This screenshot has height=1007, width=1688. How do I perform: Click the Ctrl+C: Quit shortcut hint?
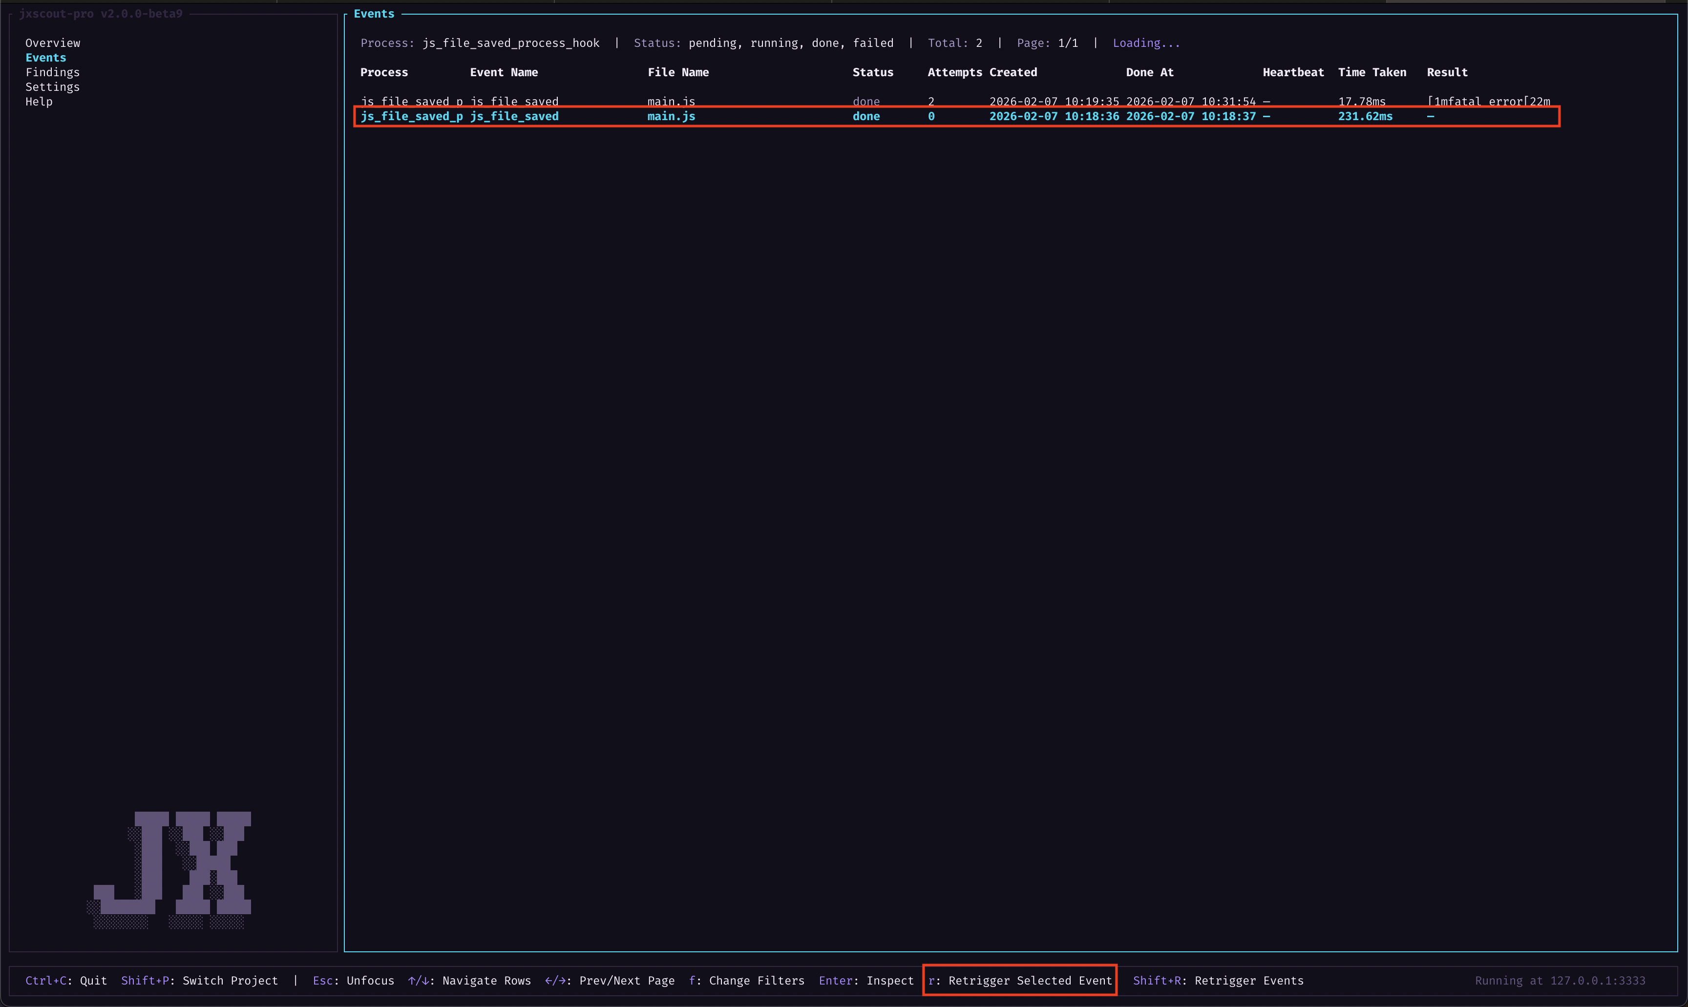pos(66,981)
